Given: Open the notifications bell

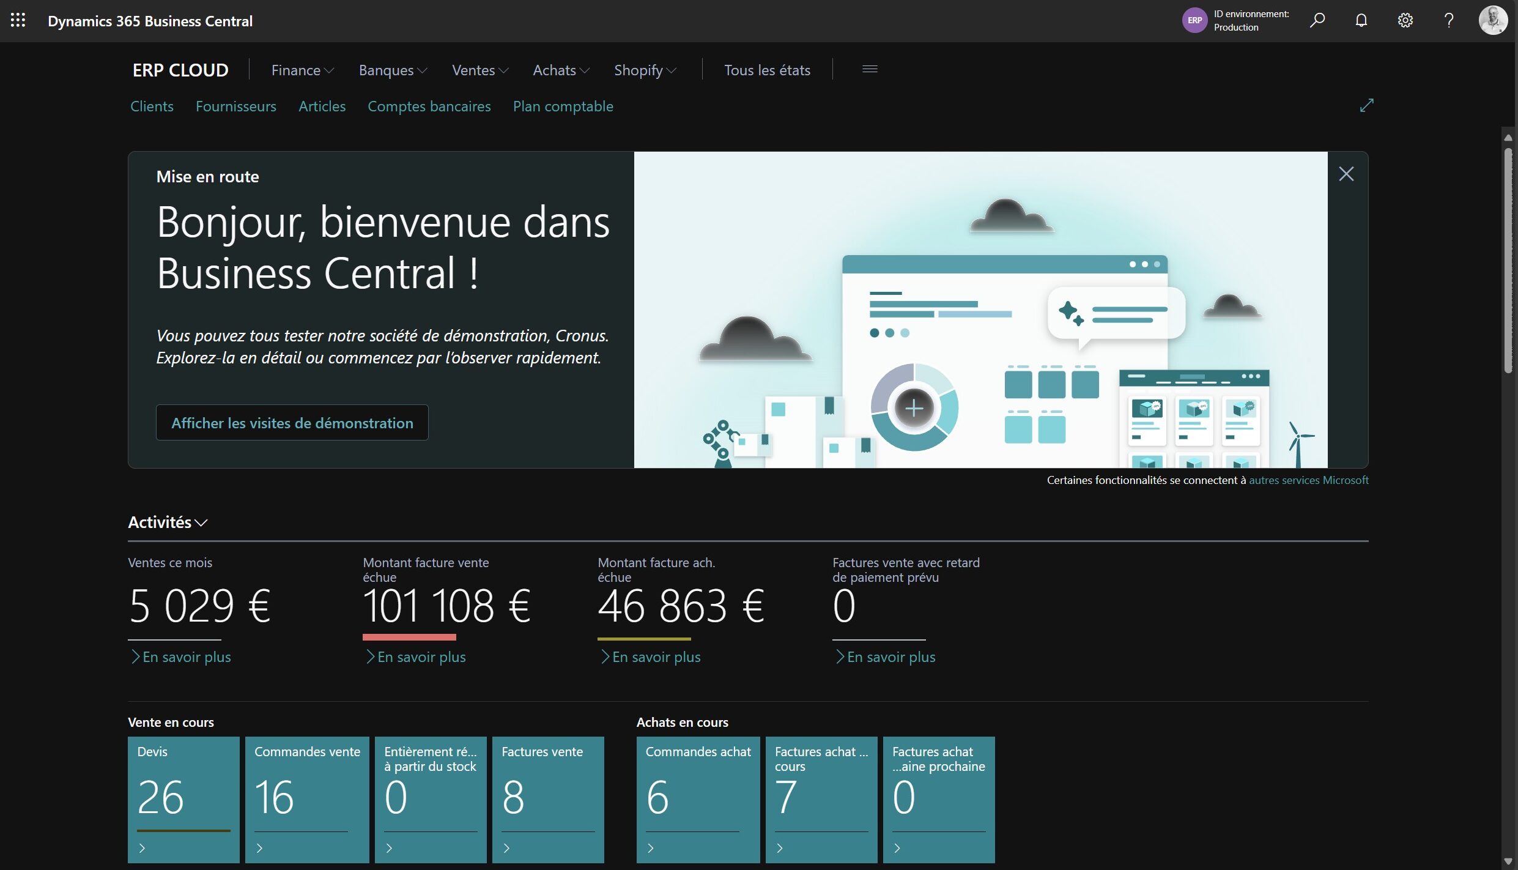Looking at the screenshot, I should pos(1361,20).
